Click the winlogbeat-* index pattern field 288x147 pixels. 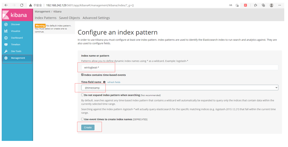(180, 68)
